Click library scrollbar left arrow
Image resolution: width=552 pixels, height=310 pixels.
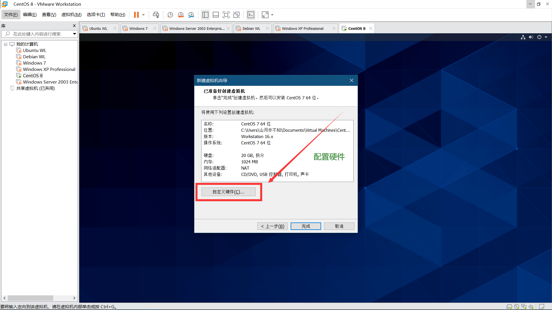coord(4,298)
